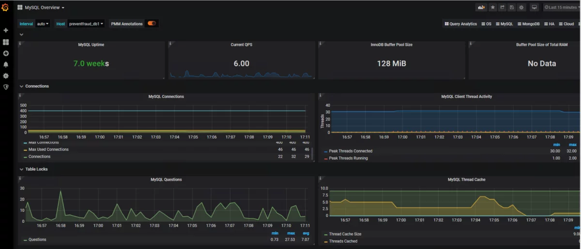Open the Last 15 minutes time picker
Image resolution: width=581 pixels, height=249 pixels.
point(562,7)
